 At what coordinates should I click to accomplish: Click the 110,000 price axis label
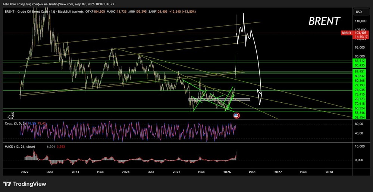click(x=361, y=21)
